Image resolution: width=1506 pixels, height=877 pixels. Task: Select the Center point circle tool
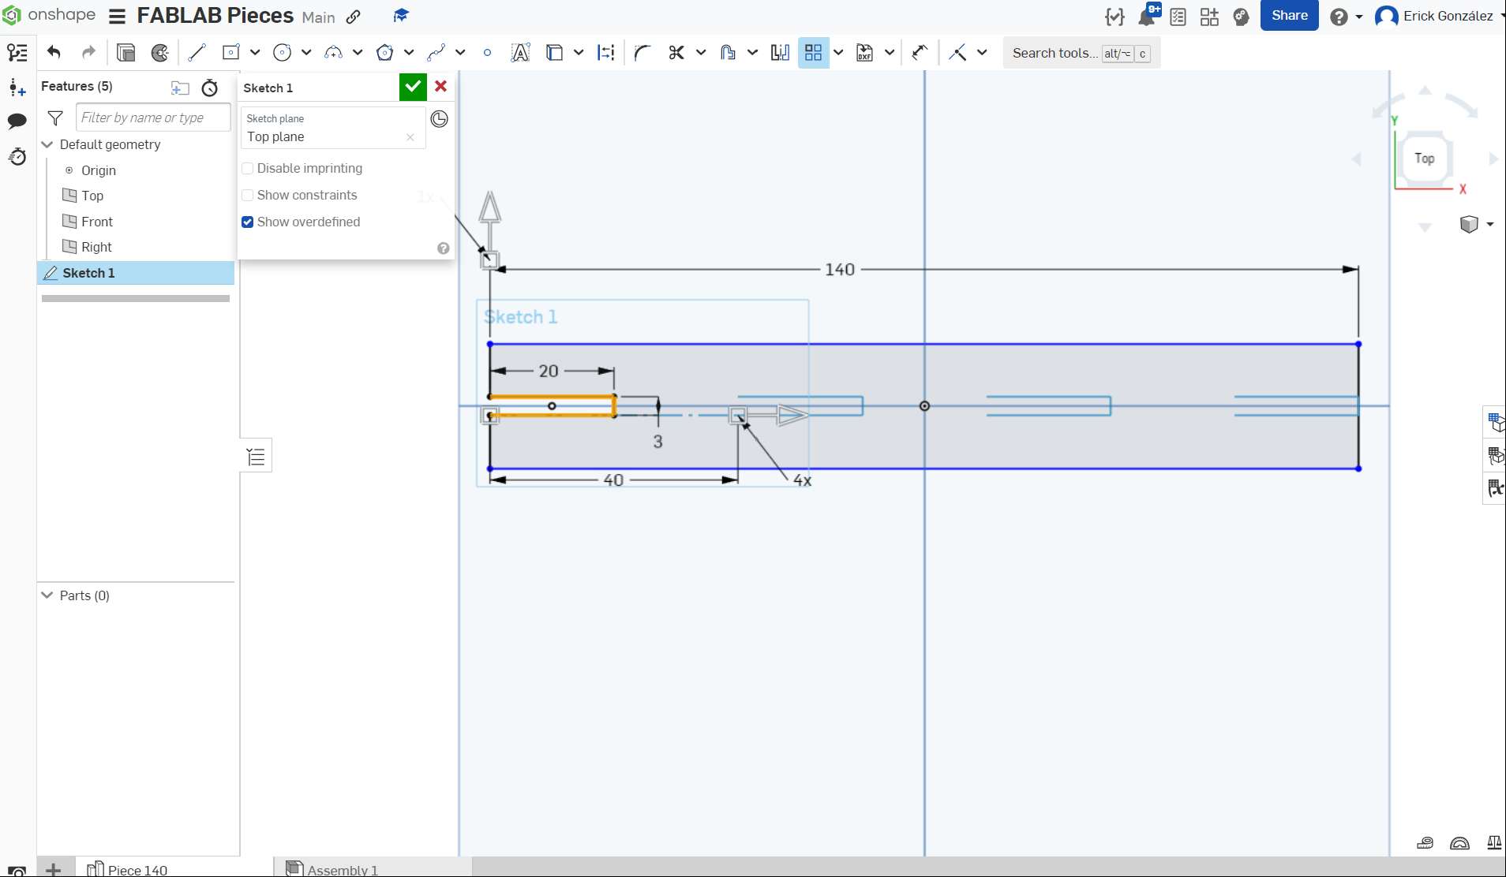(x=282, y=53)
